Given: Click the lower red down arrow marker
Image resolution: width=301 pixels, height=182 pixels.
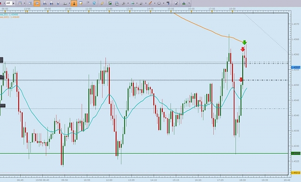Looking at the screenshot, I should click(241, 79).
